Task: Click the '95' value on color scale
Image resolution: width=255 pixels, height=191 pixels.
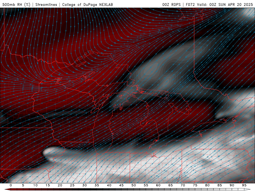Action: (x=244, y=185)
